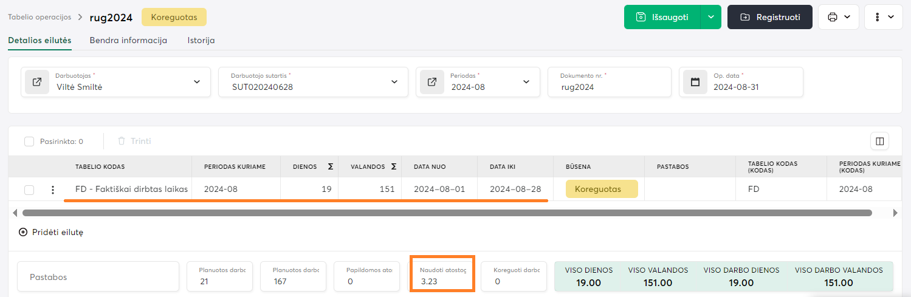The height and width of the screenshot is (297, 911).
Task: Click the horizontal table scrollbar
Action: click(447, 213)
